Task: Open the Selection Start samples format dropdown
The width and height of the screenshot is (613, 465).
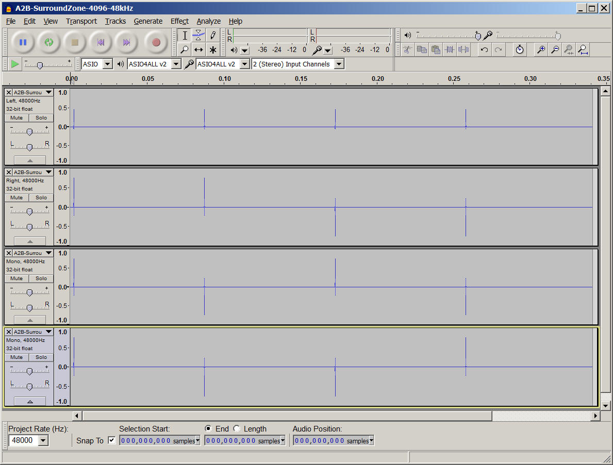Action: click(198, 440)
